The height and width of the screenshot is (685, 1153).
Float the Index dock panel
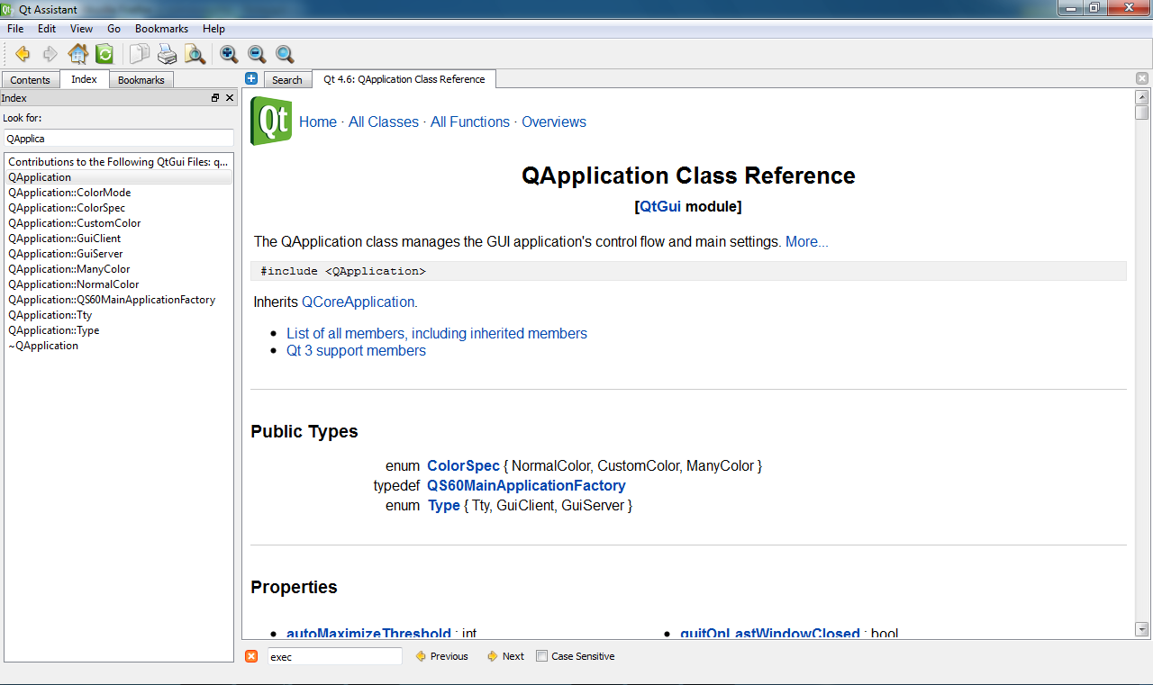pyautogui.click(x=215, y=98)
